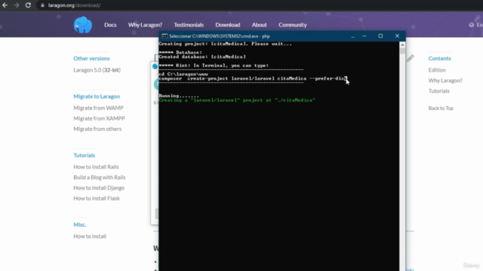Click the Misc. heading link
Image resolution: width=483 pixels, height=271 pixels.
coord(80,224)
